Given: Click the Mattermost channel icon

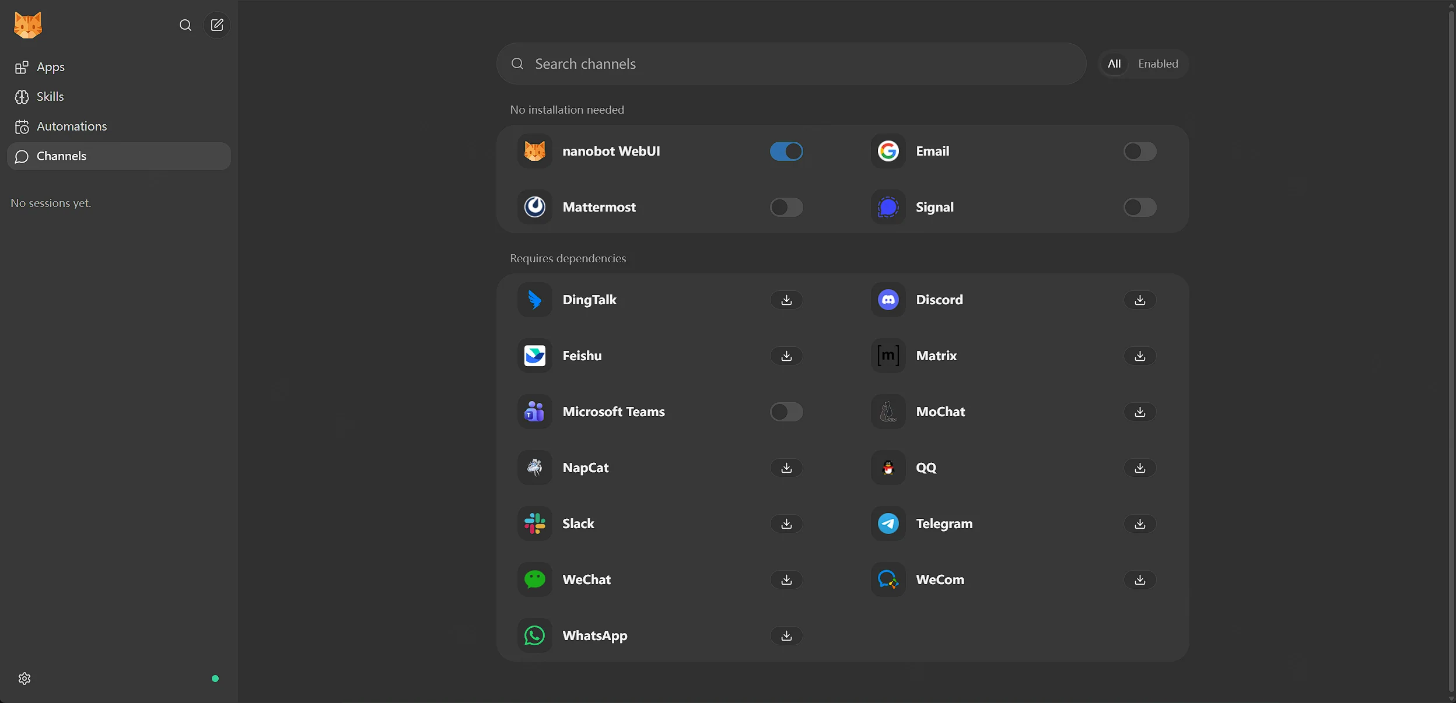Looking at the screenshot, I should [535, 207].
